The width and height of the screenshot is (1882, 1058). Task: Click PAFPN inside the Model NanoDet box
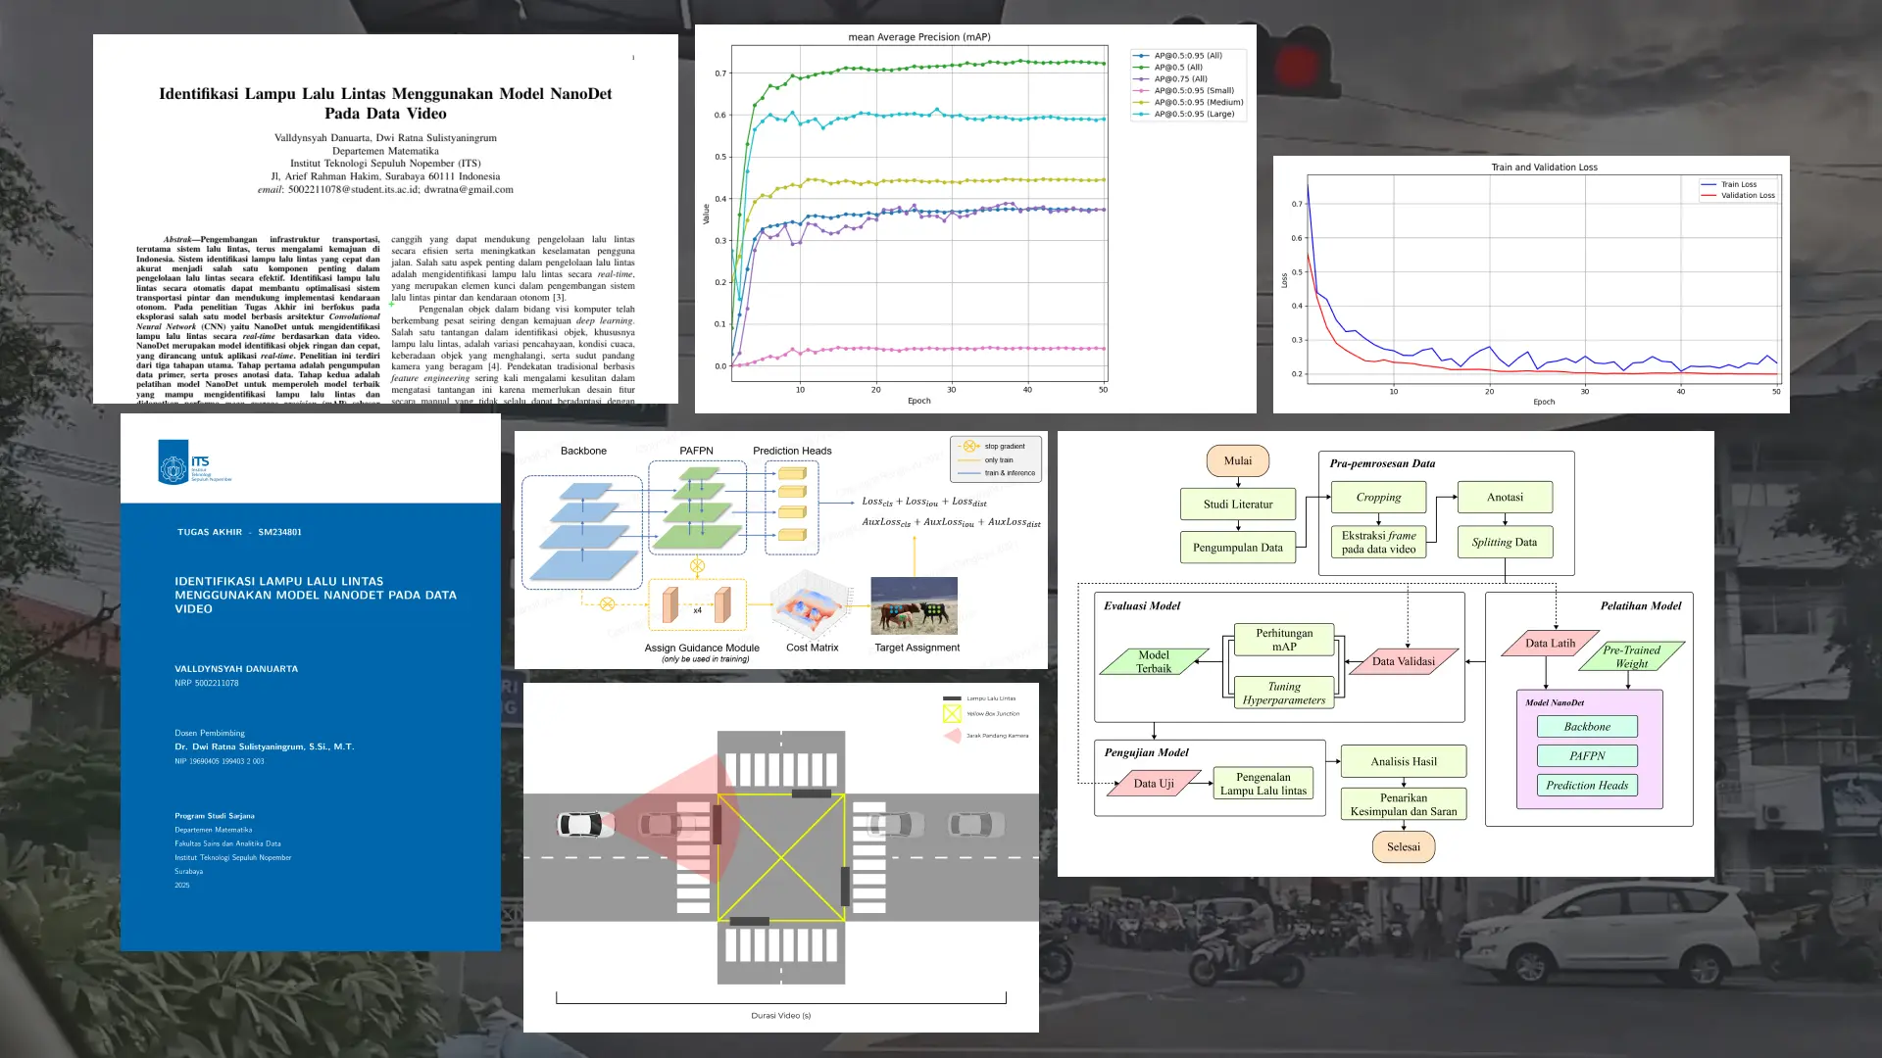point(1587,756)
